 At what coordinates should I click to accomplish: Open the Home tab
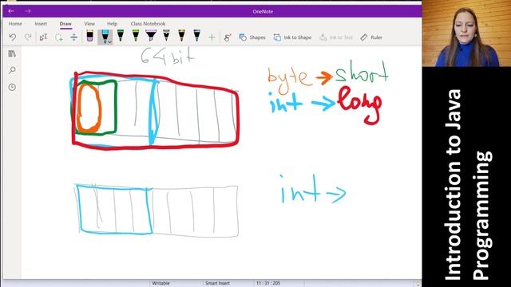point(15,24)
